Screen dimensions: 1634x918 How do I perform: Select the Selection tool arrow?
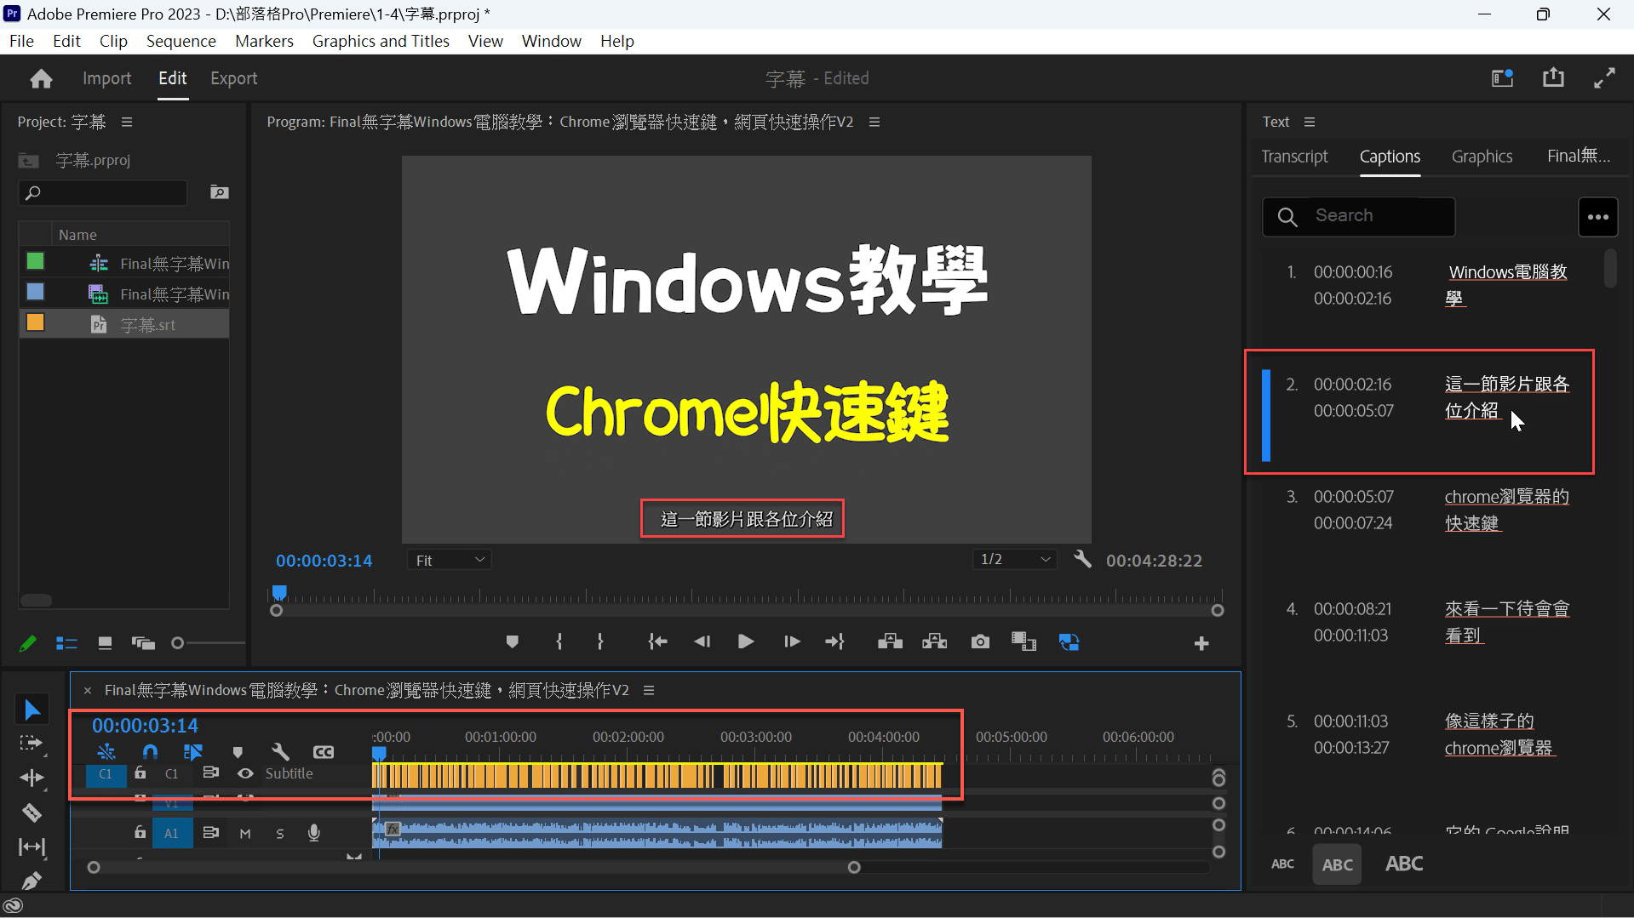pyautogui.click(x=32, y=710)
